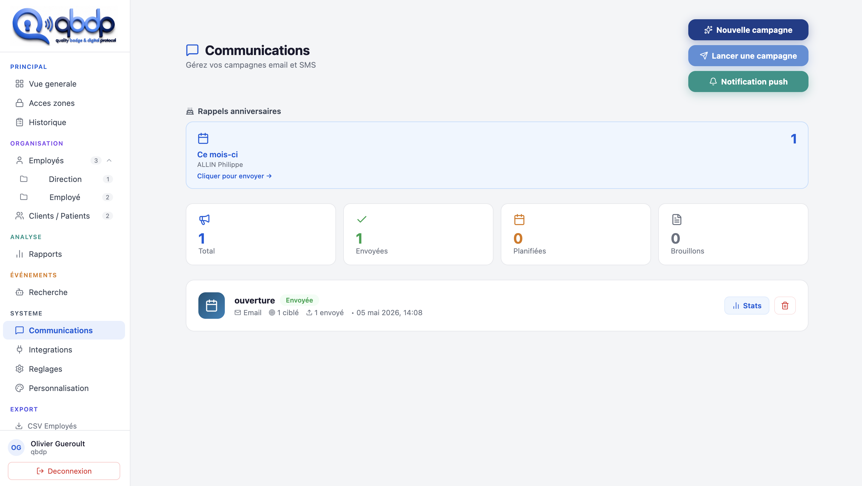Open Vue generale grid icon
862x486 pixels.
[20, 84]
